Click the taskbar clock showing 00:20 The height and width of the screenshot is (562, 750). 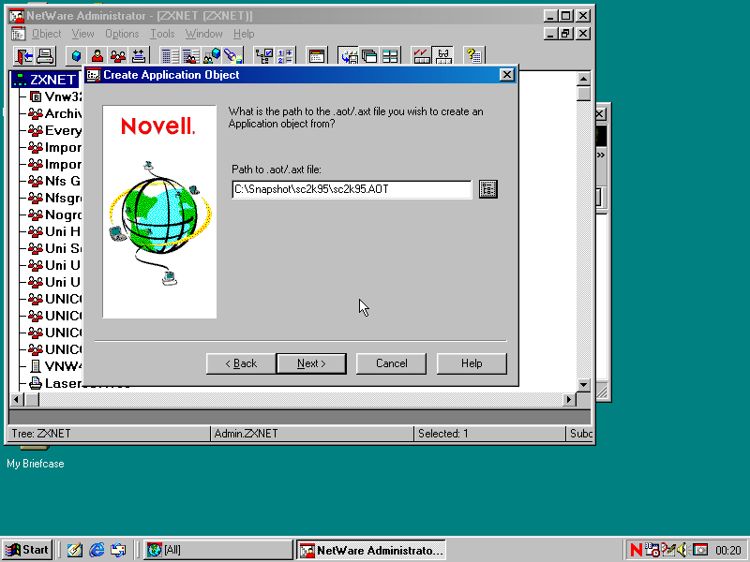point(728,551)
